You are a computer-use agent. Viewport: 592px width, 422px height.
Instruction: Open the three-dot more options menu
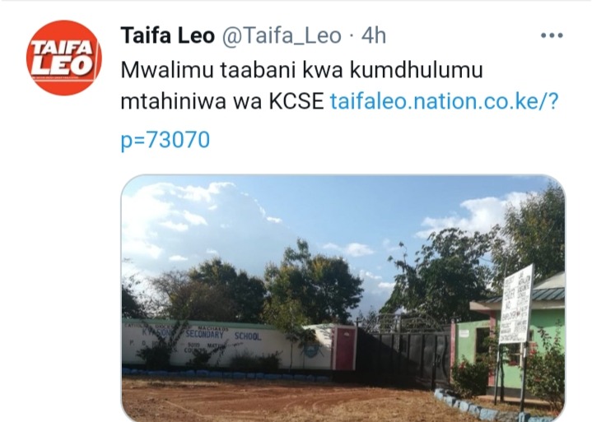552,35
